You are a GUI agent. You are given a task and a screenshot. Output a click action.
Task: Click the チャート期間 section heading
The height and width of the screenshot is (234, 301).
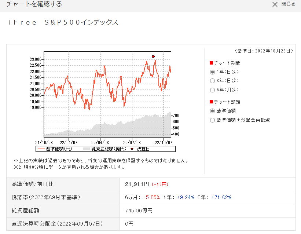[225, 63]
